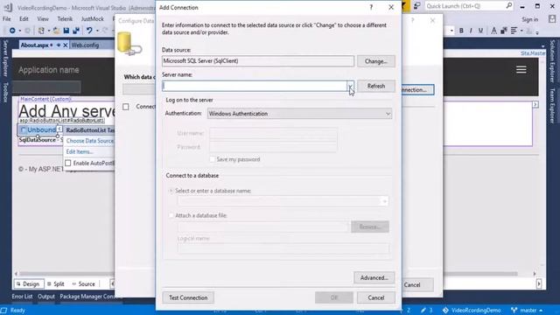560x315 pixels.
Task: Select 'Select or enter a database name' radio
Action: 171,191
